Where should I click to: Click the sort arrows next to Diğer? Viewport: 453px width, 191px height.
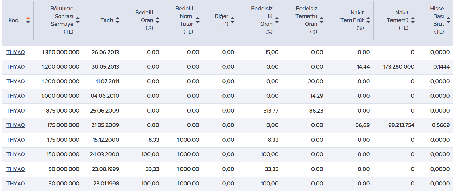click(233, 20)
